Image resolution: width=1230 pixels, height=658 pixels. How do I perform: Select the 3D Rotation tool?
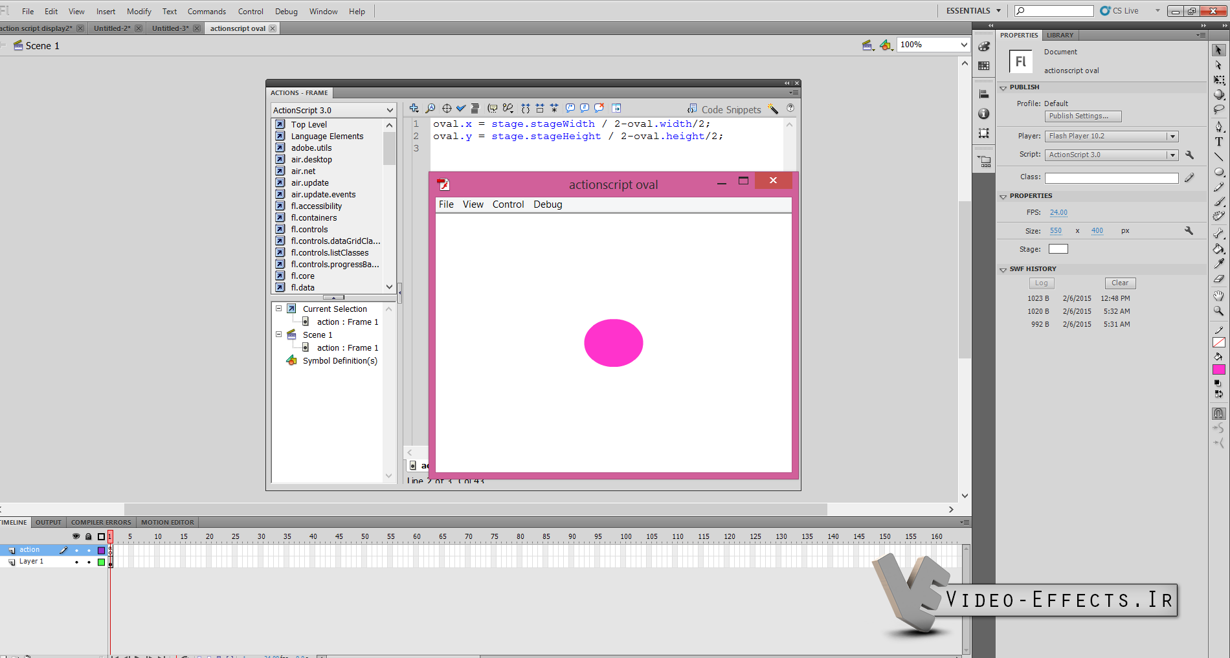click(1218, 94)
